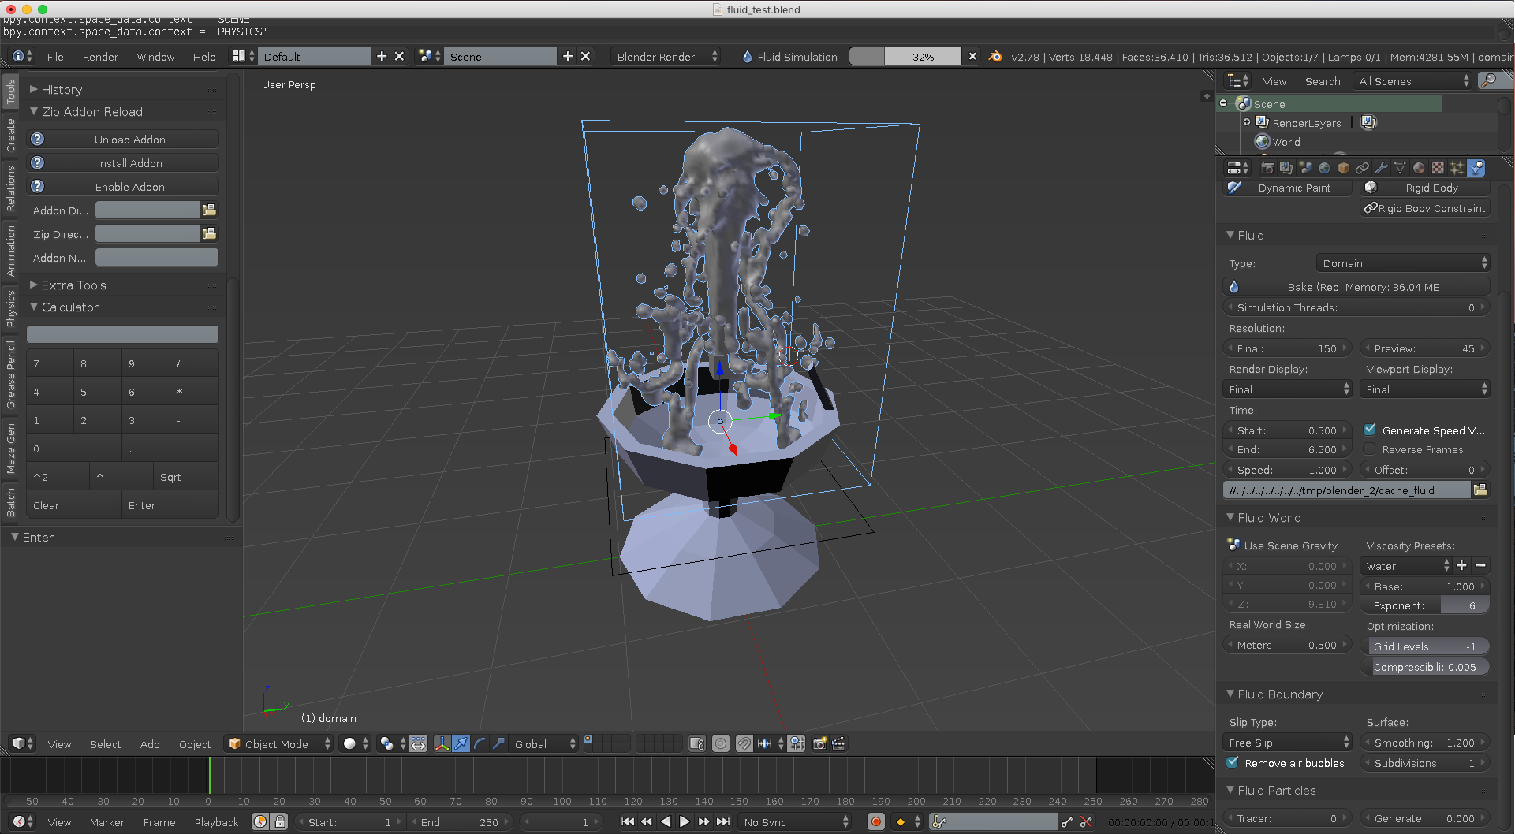The width and height of the screenshot is (1515, 834).
Task: Click the outliner search magnifier icon
Action: (1489, 80)
